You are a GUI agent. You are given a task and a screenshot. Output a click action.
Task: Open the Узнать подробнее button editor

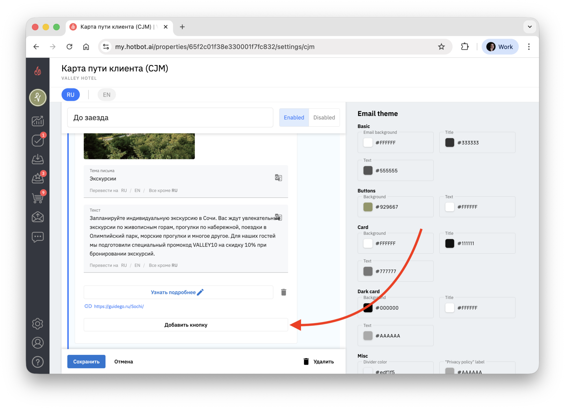pos(178,292)
